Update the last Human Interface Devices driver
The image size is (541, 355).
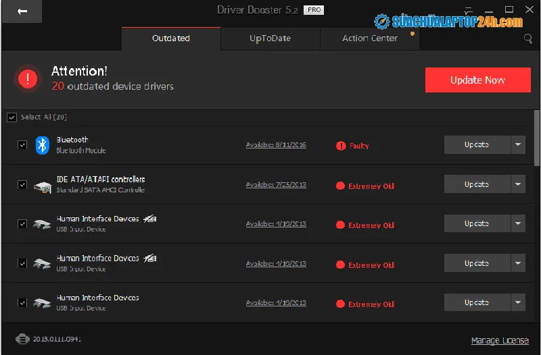point(477,302)
